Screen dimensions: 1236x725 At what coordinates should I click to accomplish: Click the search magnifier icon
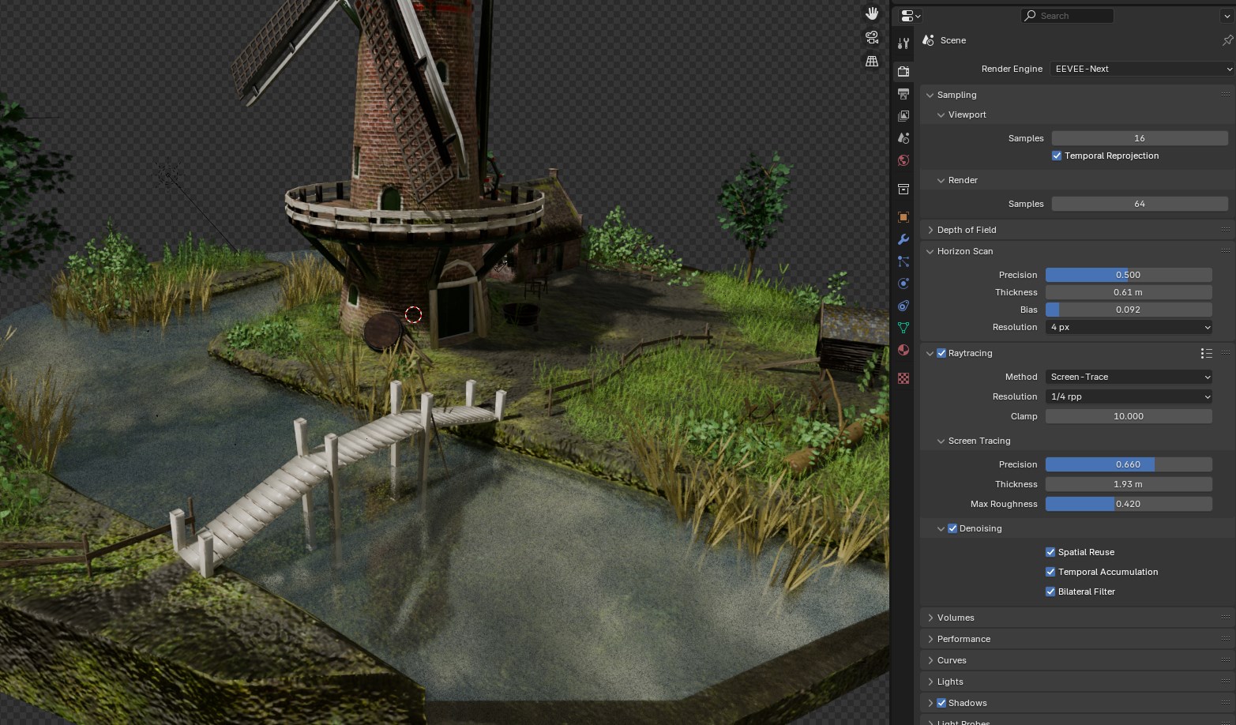click(1030, 16)
